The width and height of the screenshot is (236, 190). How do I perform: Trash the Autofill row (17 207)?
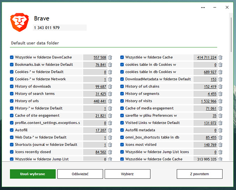coord(110,130)
